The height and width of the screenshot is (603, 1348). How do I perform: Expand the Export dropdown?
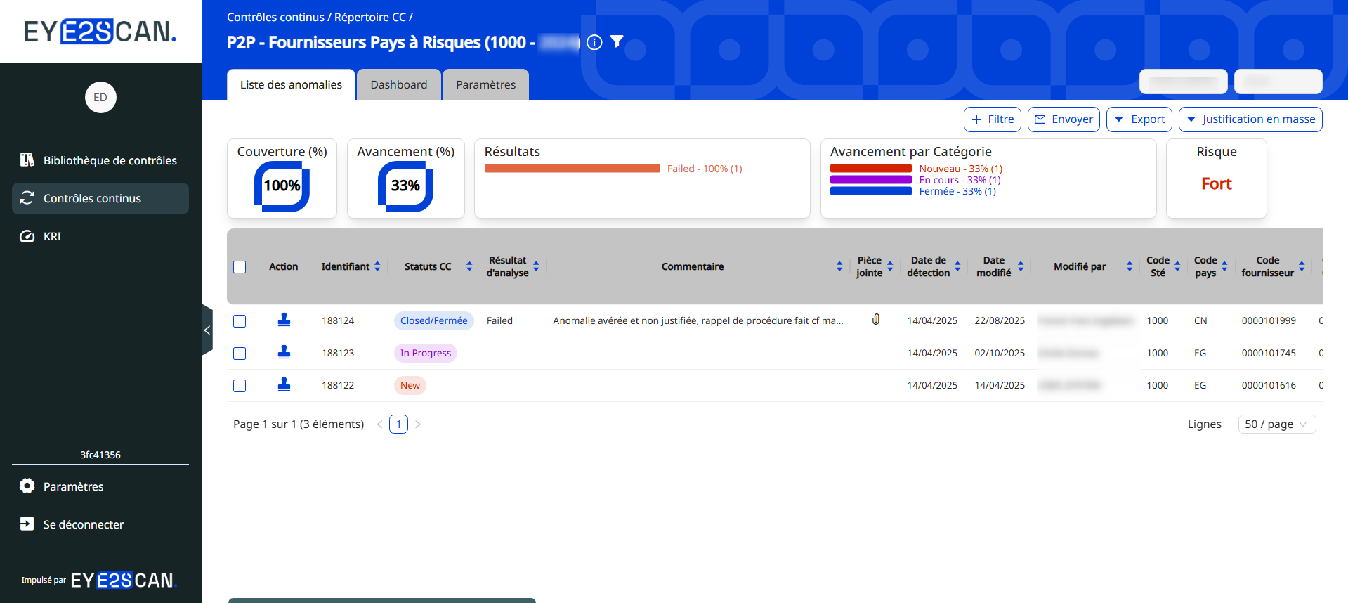pyautogui.click(x=1139, y=119)
